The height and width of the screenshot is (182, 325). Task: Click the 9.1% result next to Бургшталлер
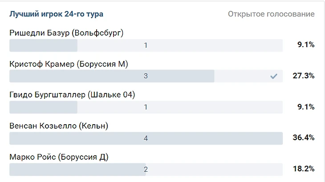[306, 107]
